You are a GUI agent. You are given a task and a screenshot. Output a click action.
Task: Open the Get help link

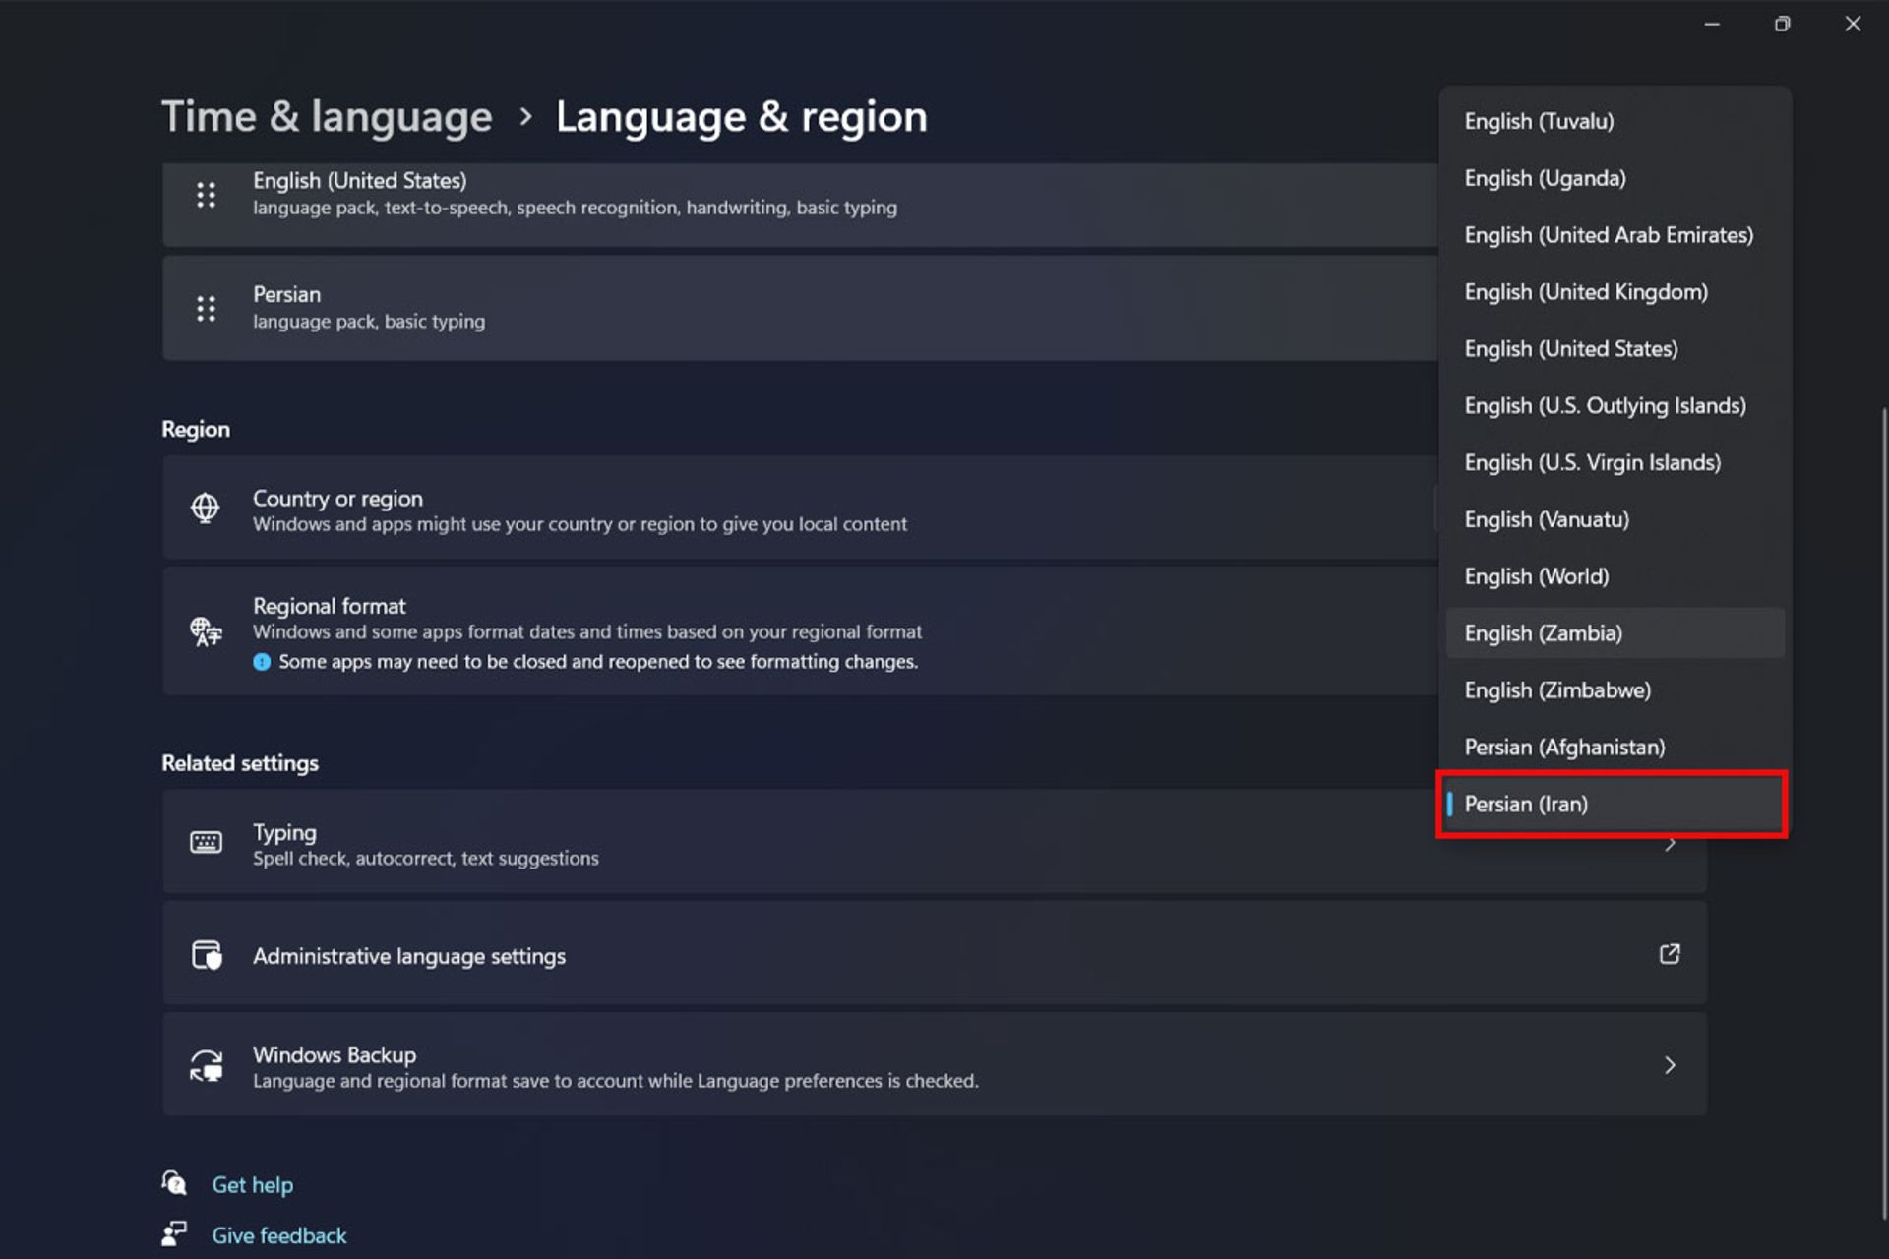[x=253, y=1185]
